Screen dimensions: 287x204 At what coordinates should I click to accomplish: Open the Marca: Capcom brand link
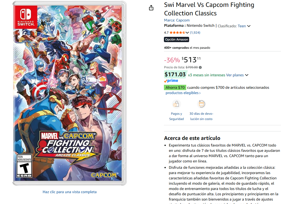click(177, 20)
